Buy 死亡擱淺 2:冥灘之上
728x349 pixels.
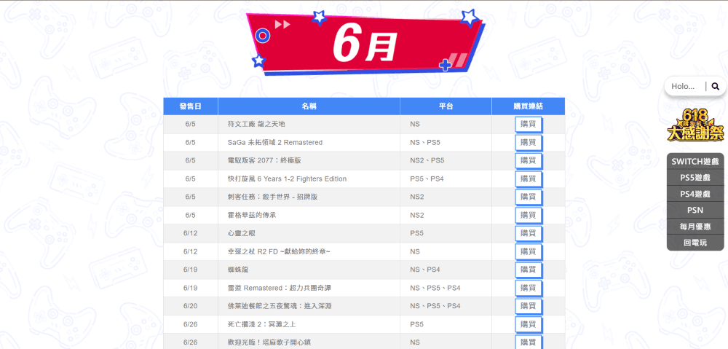528,324
